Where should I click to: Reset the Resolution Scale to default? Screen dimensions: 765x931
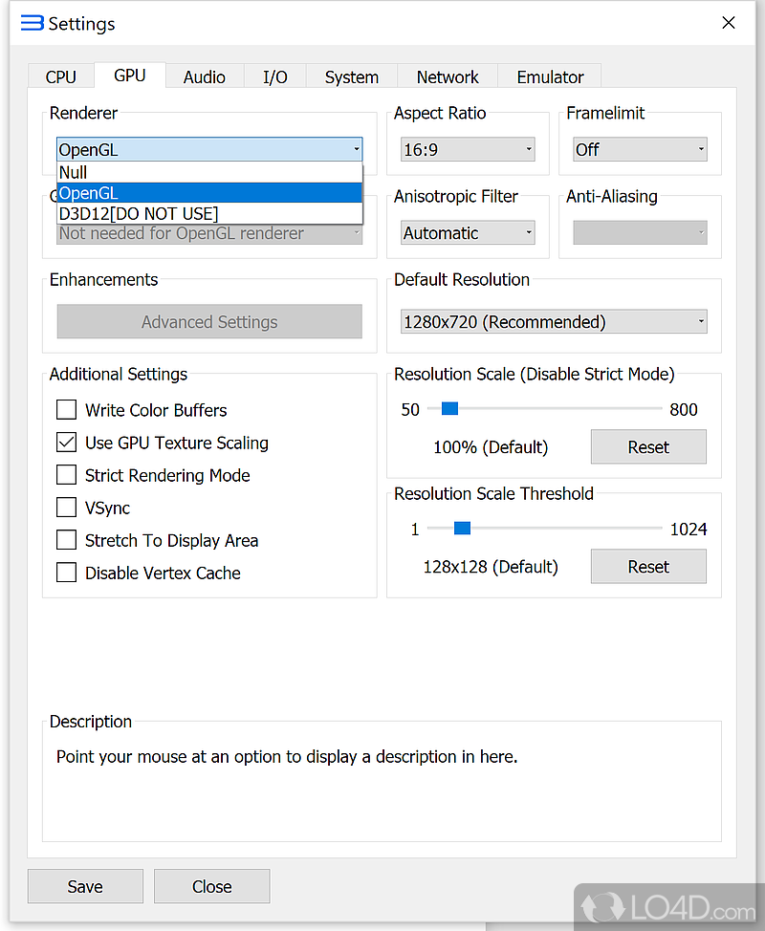(648, 446)
